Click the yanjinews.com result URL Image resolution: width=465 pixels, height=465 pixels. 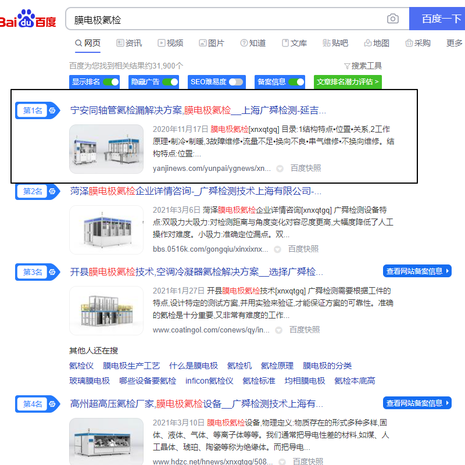(x=212, y=169)
